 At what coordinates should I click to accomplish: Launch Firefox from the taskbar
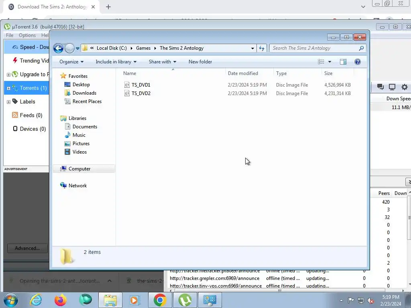pyautogui.click(x=61, y=300)
